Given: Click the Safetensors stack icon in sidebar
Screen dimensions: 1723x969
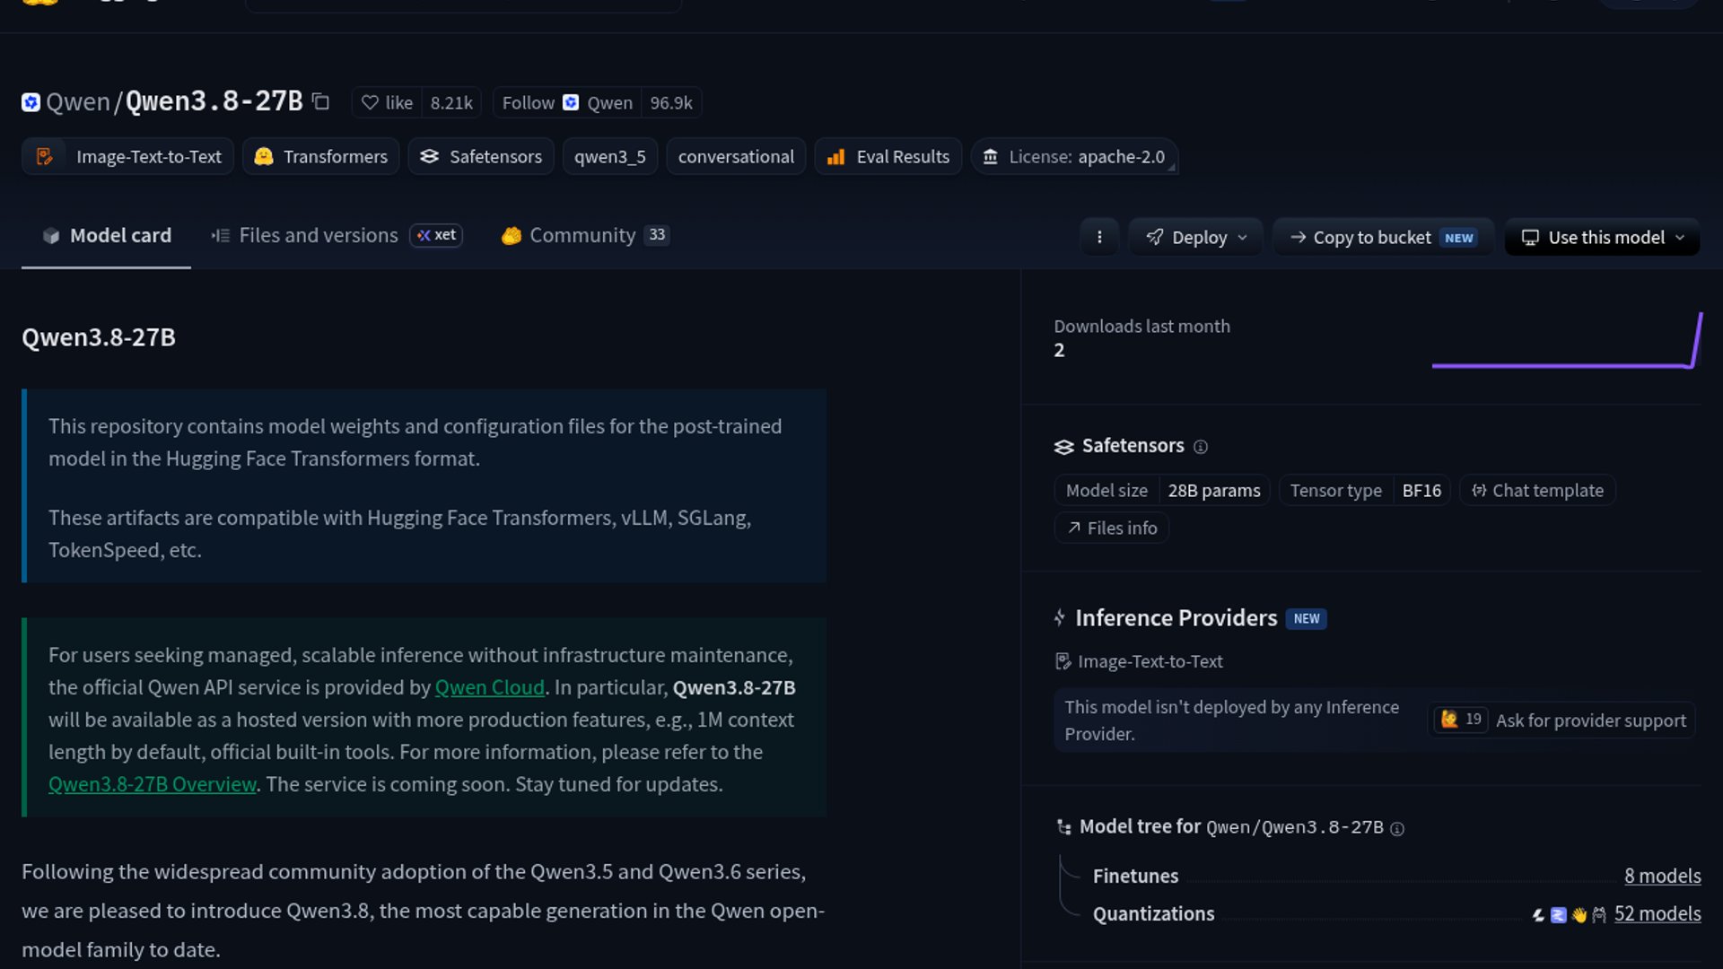Looking at the screenshot, I should click(x=1063, y=447).
